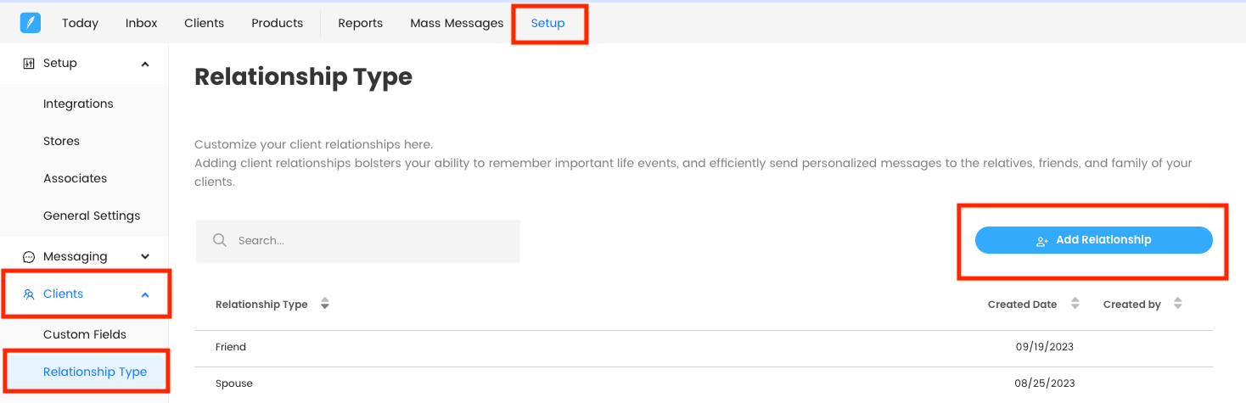Sort by Created Date arrows icon

pyautogui.click(x=1075, y=304)
